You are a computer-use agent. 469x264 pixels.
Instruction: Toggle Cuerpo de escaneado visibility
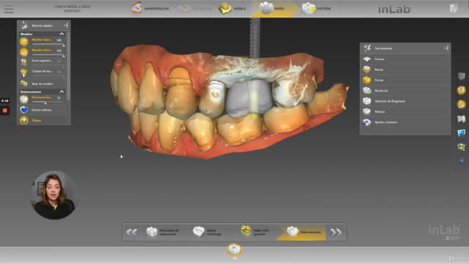click(24, 73)
